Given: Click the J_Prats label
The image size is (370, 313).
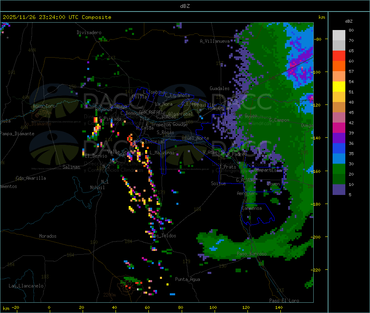Looking at the screenshot, I should pos(228,167).
